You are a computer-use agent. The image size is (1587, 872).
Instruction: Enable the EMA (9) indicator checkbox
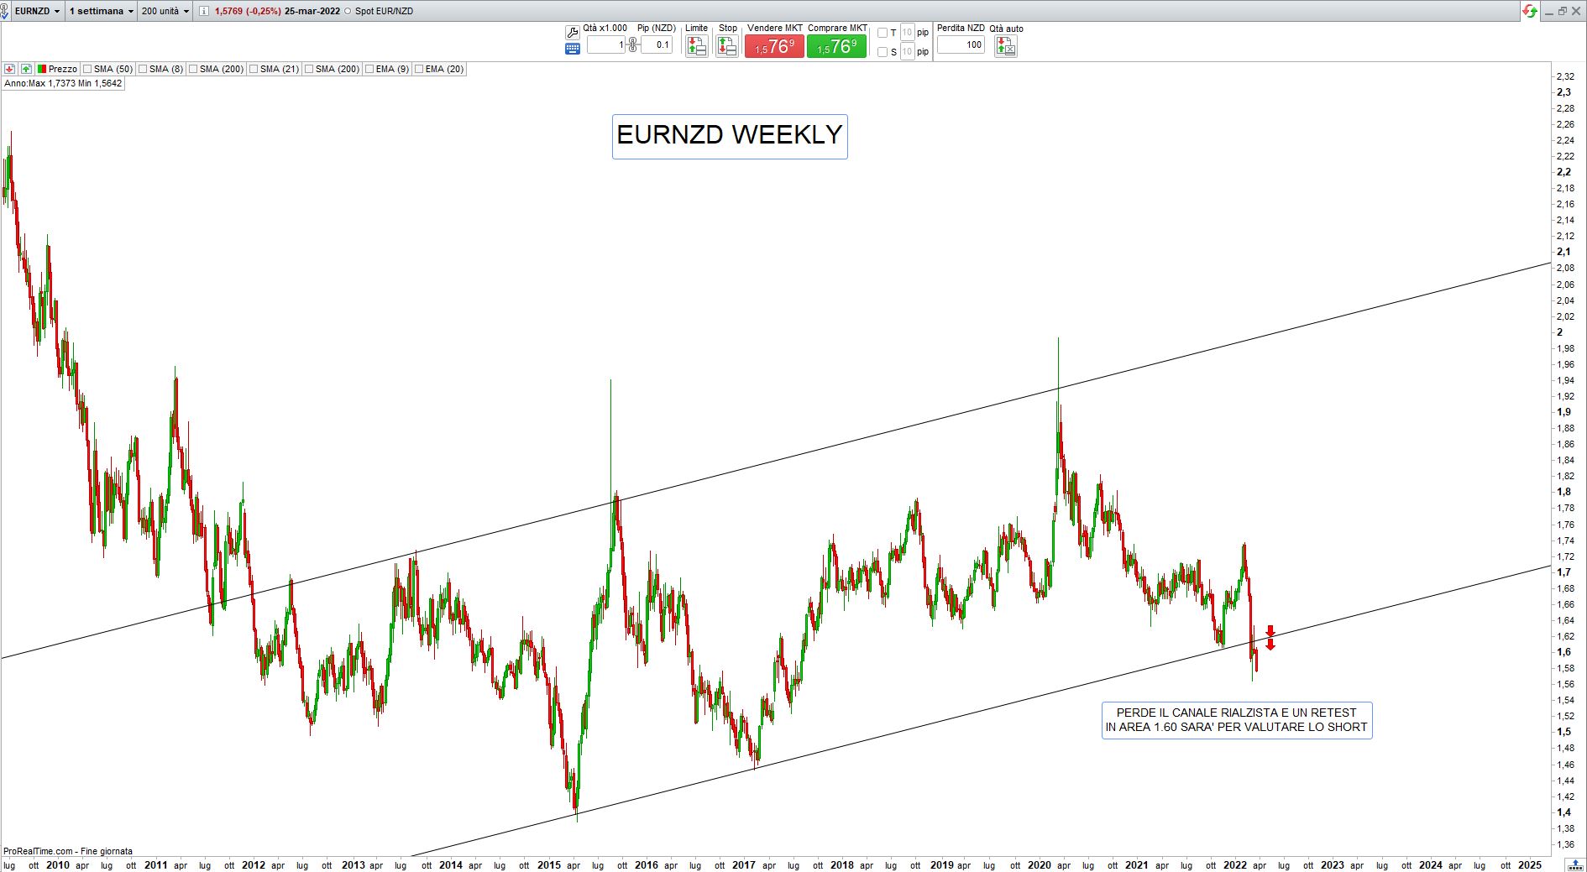click(369, 69)
